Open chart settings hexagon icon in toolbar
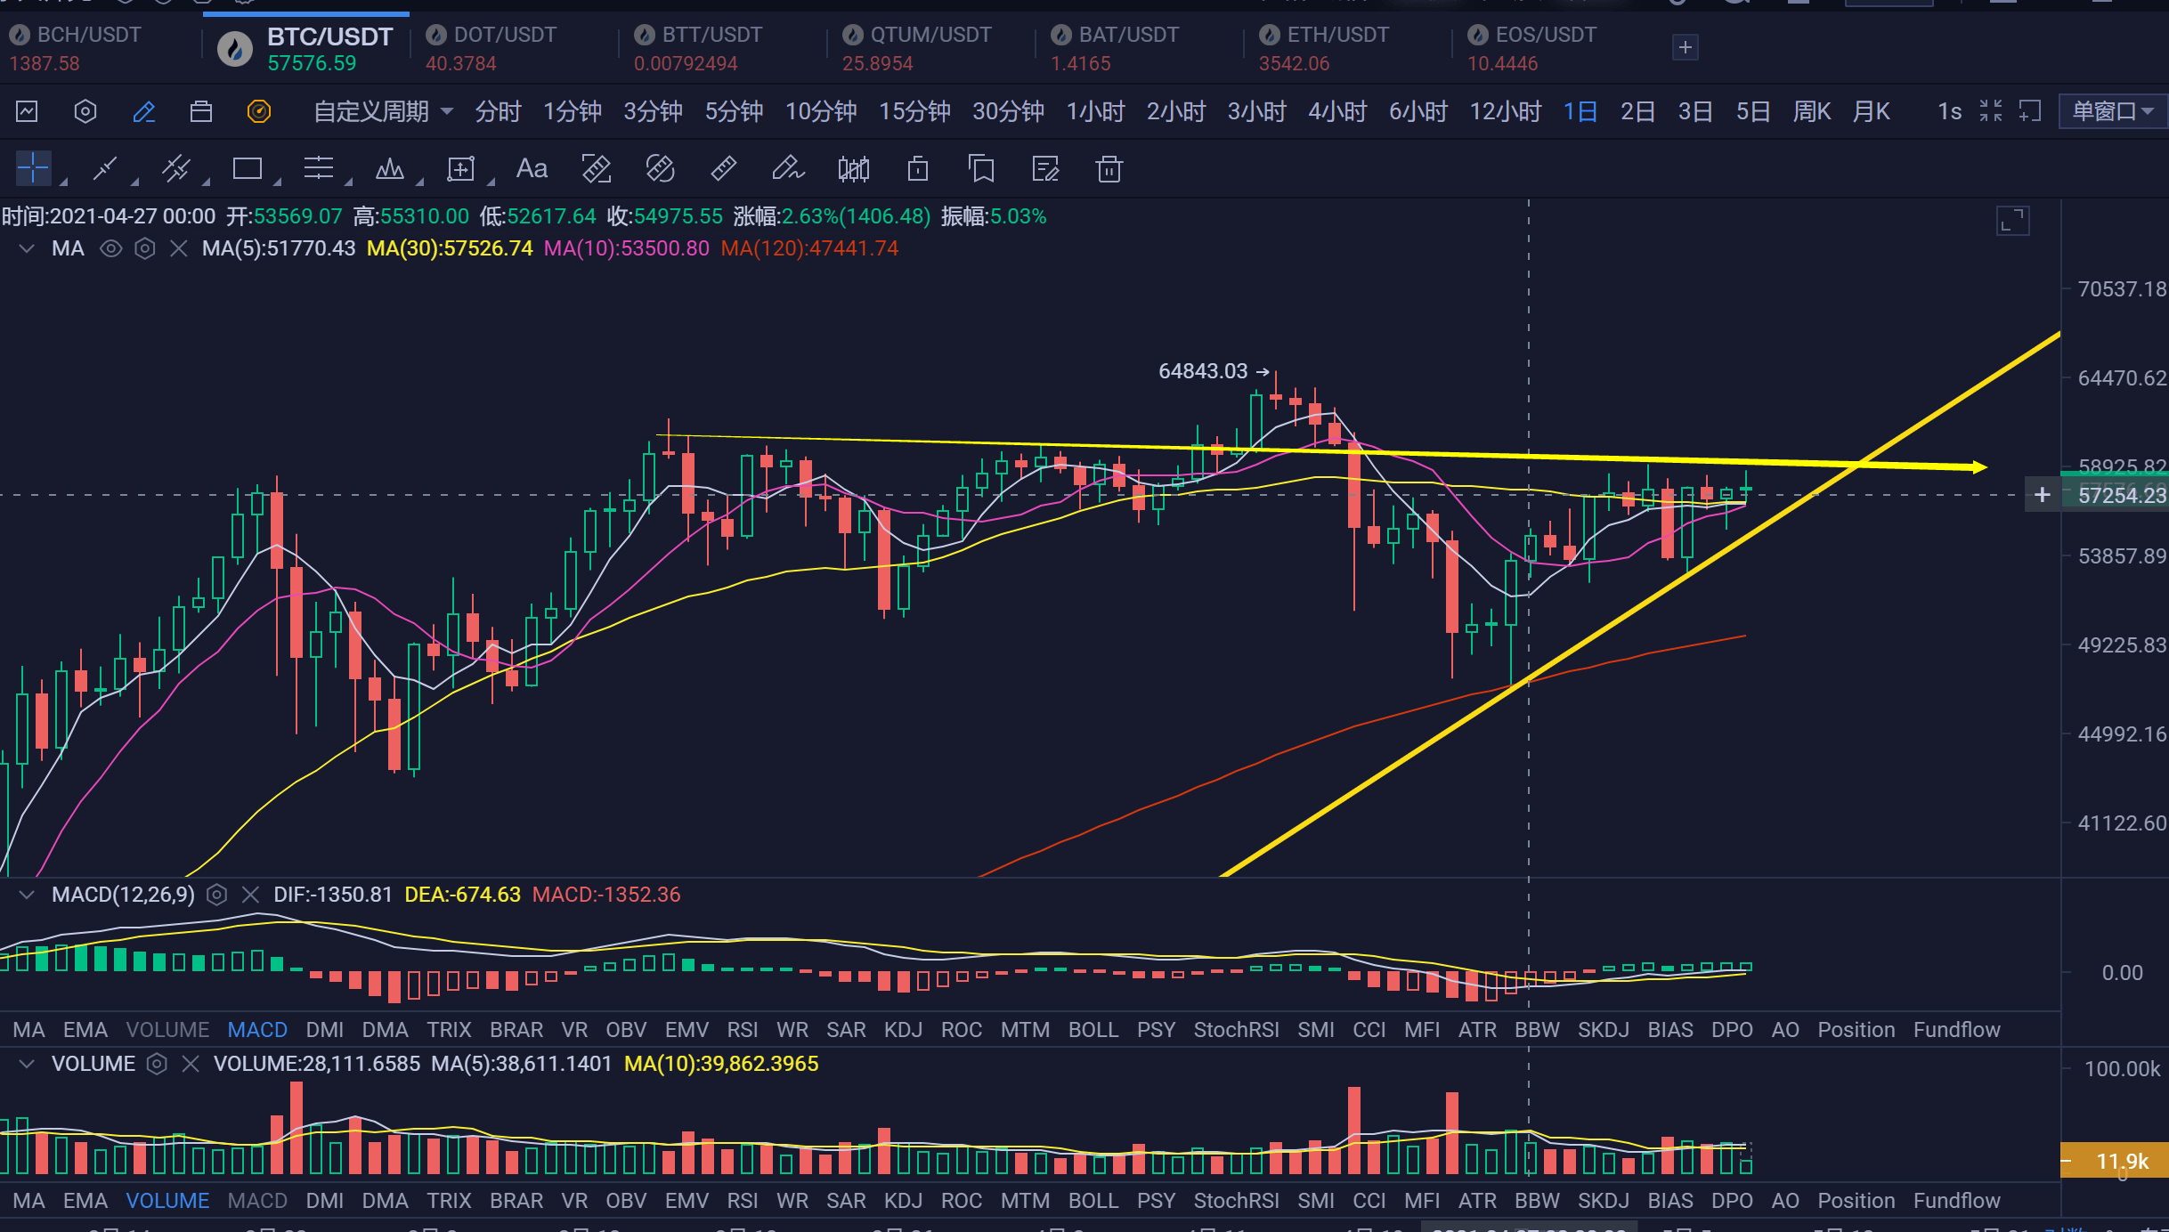 click(x=85, y=111)
